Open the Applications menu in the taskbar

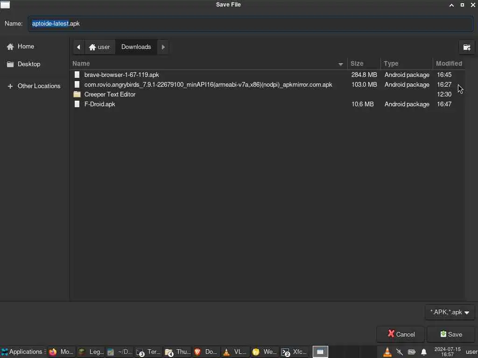point(23,352)
